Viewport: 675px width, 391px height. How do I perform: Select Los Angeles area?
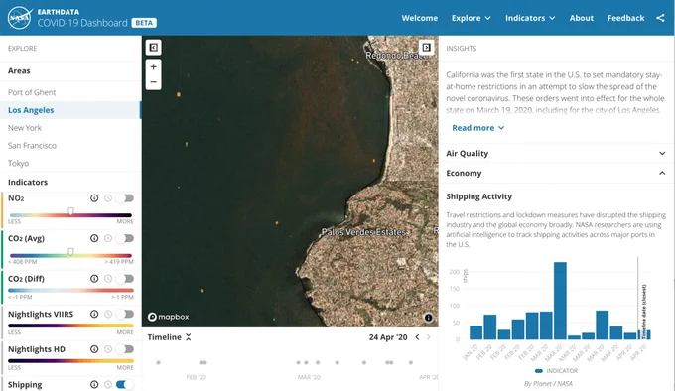click(x=70, y=110)
